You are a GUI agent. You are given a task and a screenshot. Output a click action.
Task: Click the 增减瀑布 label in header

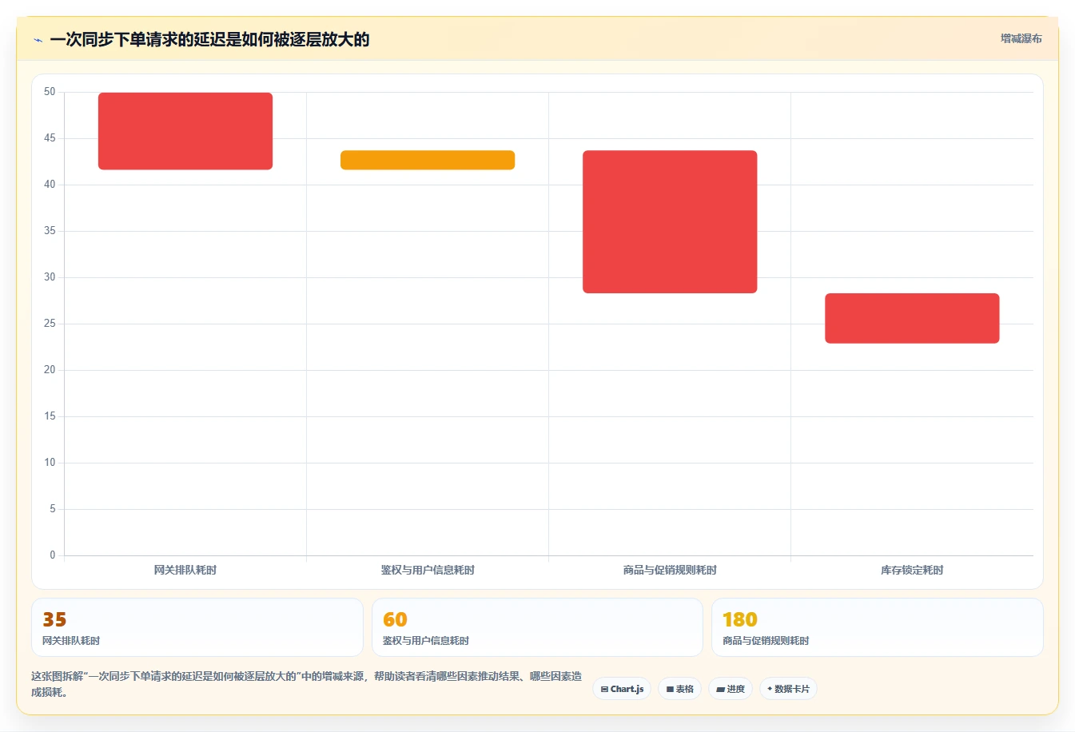1021,38
